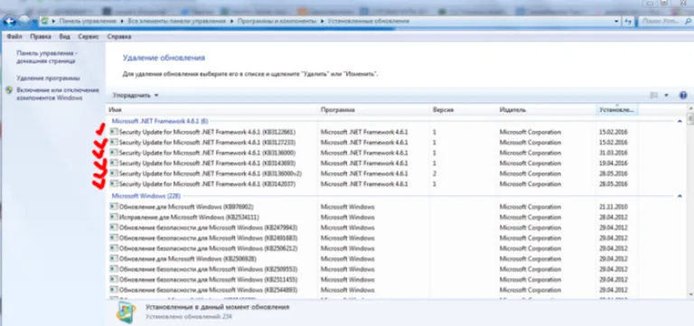Click the icon of update KB2544893
The width and height of the screenshot is (694, 326).
(x=114, y=290)
